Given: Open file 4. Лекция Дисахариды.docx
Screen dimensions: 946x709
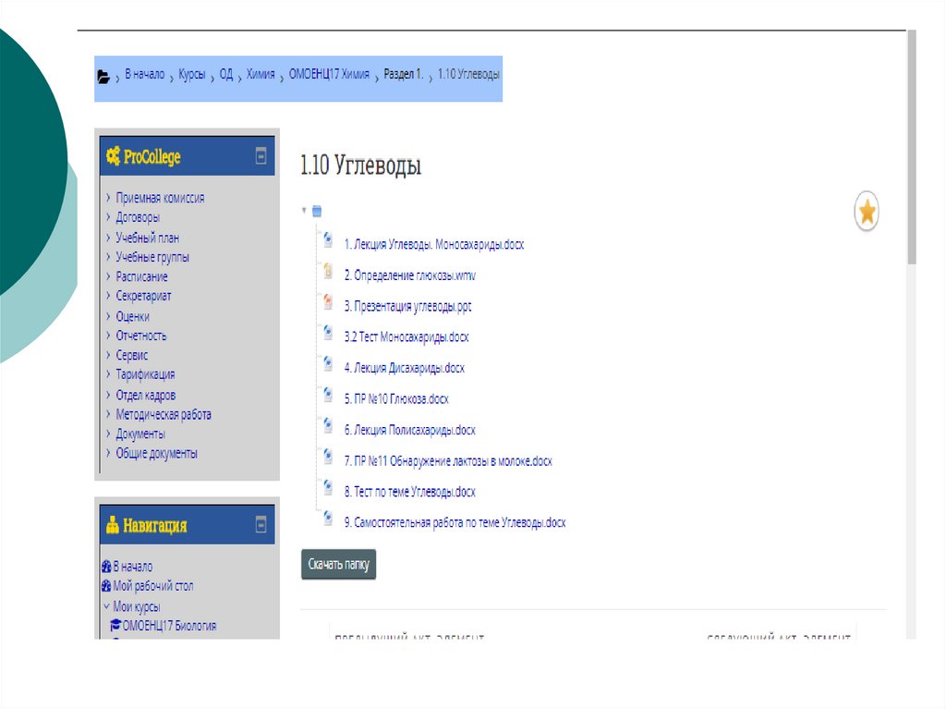Looking at the screenshot, I should (x=405, y=368).
